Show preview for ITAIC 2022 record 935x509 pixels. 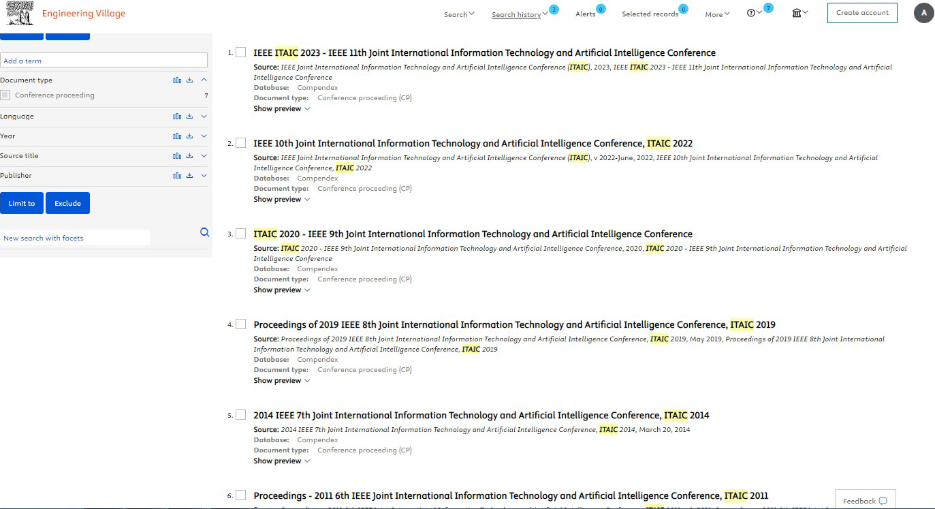tap(282, 200)
